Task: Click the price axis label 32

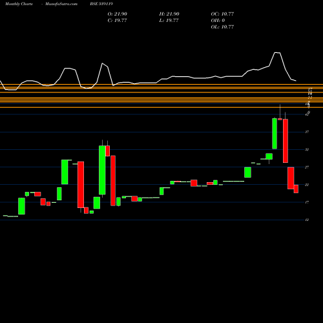Action: (307, 149)
